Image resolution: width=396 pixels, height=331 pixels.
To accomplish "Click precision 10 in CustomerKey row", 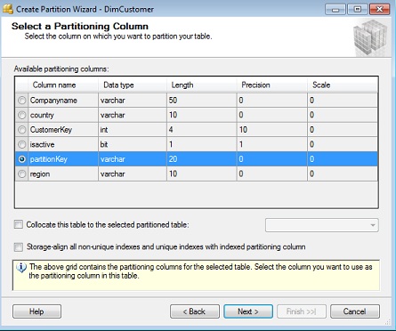I will (x=272, y=130).
